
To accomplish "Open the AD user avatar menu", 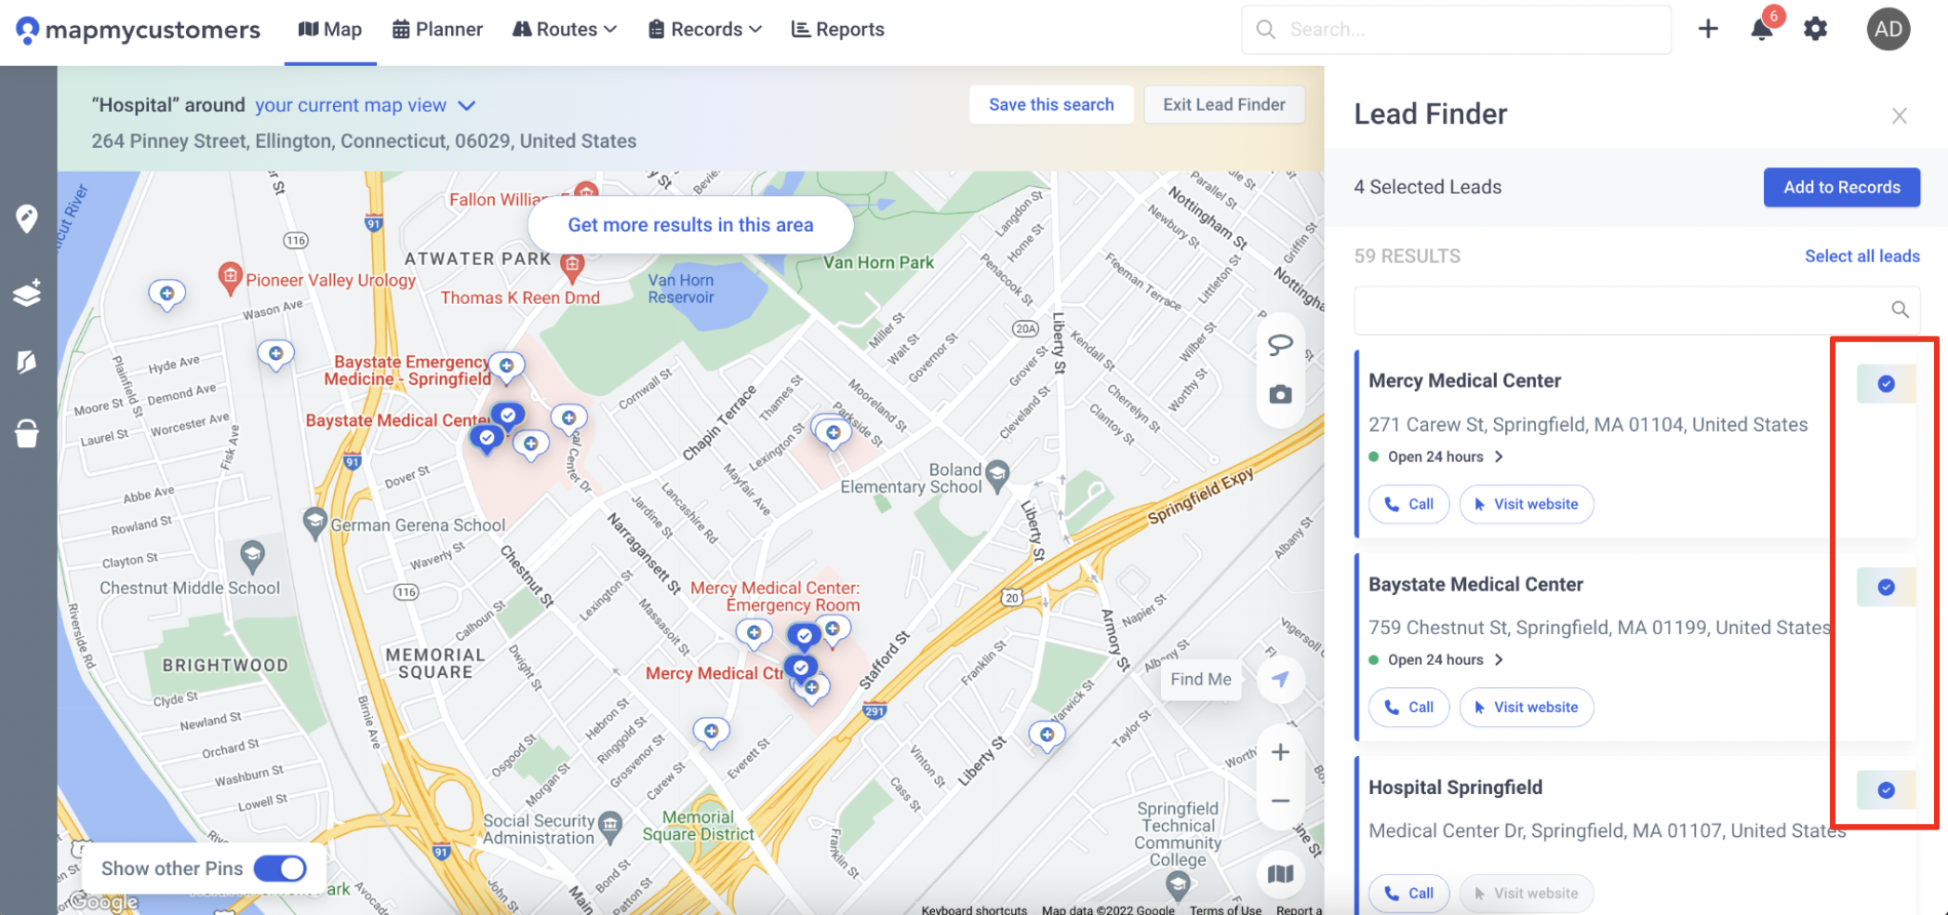I will click(1888, 29).
